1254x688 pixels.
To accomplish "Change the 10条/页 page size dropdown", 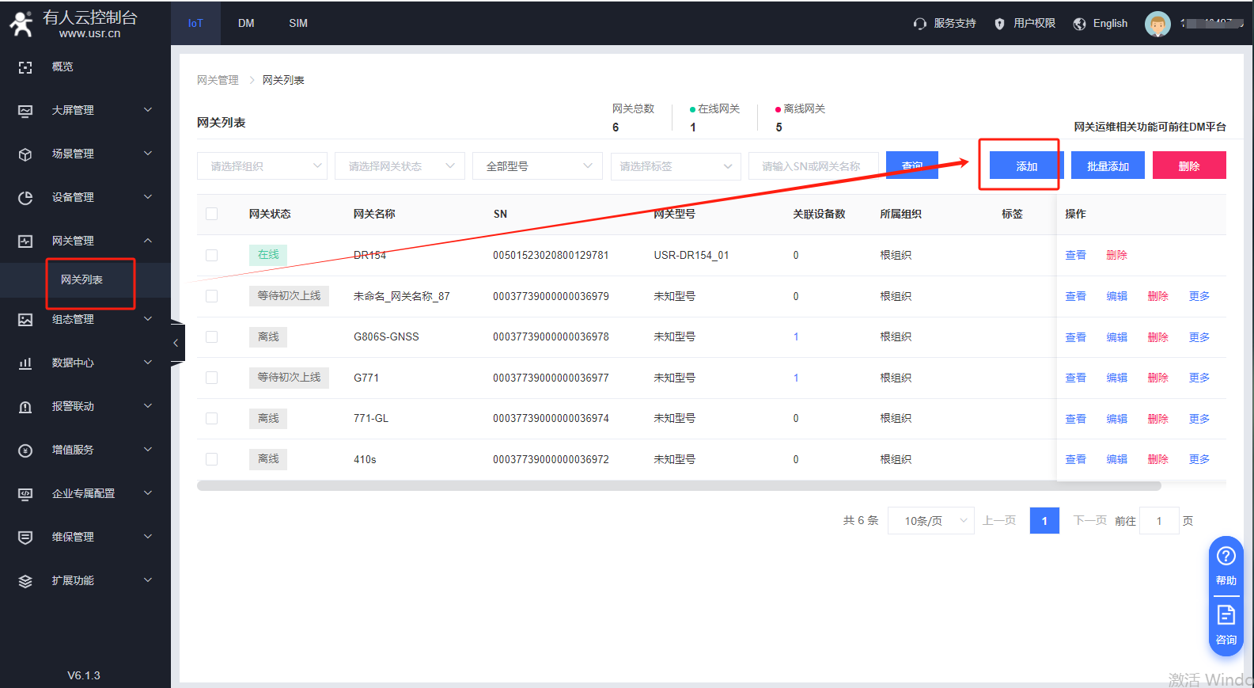I will click(x=930, y=521).
